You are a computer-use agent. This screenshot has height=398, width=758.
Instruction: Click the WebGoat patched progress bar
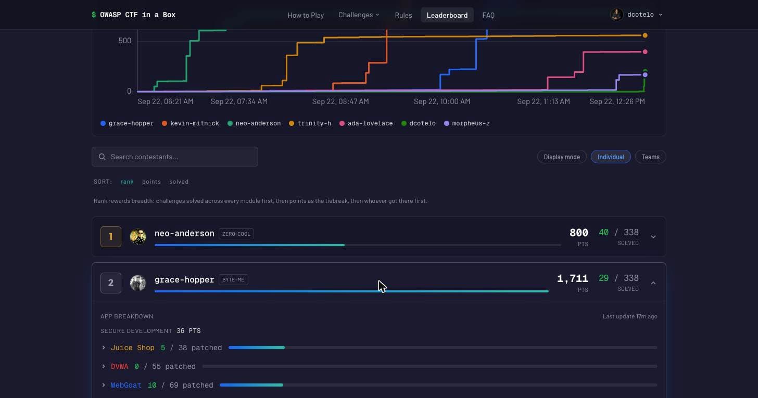point(438,385)
